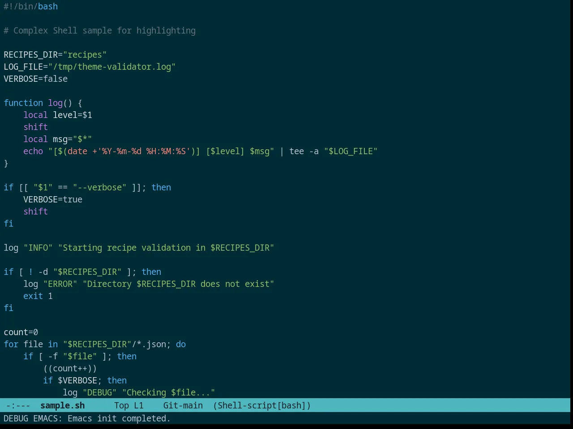Click the closing brace of log function
573x429 pixels.
point(6,163)
